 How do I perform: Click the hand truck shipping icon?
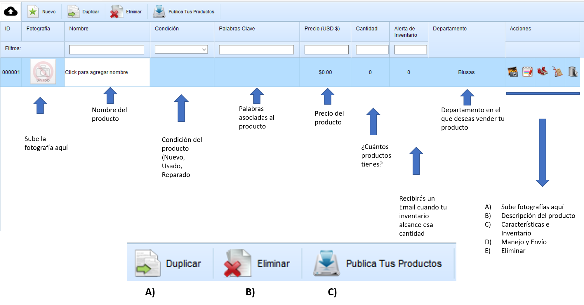pos(557,72)
